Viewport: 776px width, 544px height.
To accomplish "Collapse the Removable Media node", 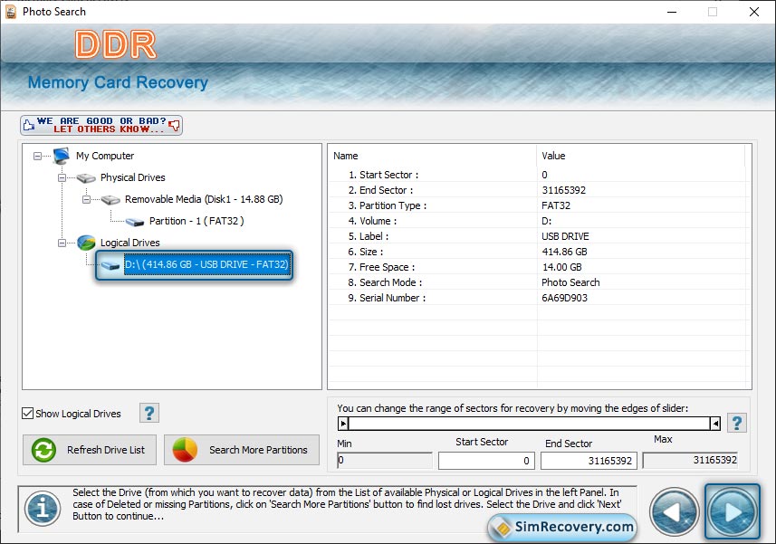I will tap(86, 200).
